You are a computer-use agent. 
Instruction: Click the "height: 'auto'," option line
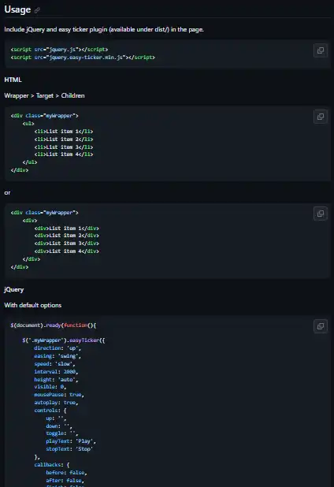pos(56,380)
